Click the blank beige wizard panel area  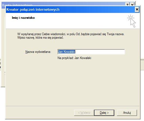73,83
